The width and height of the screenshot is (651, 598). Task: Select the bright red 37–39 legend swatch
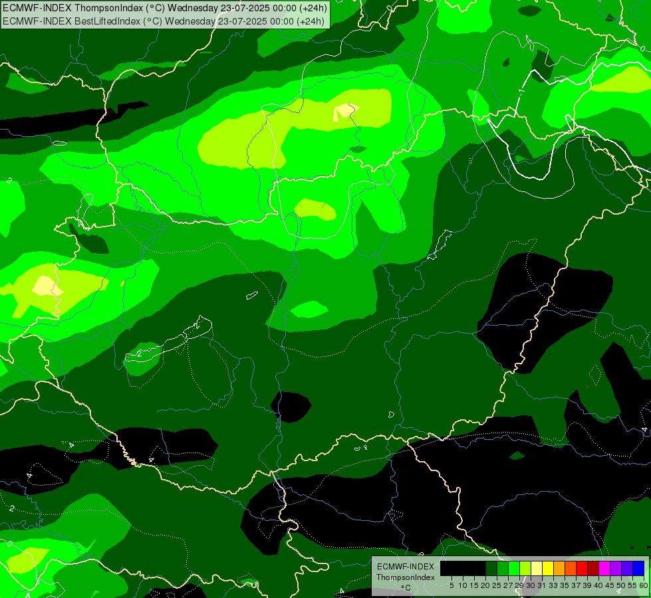(582, 568)
